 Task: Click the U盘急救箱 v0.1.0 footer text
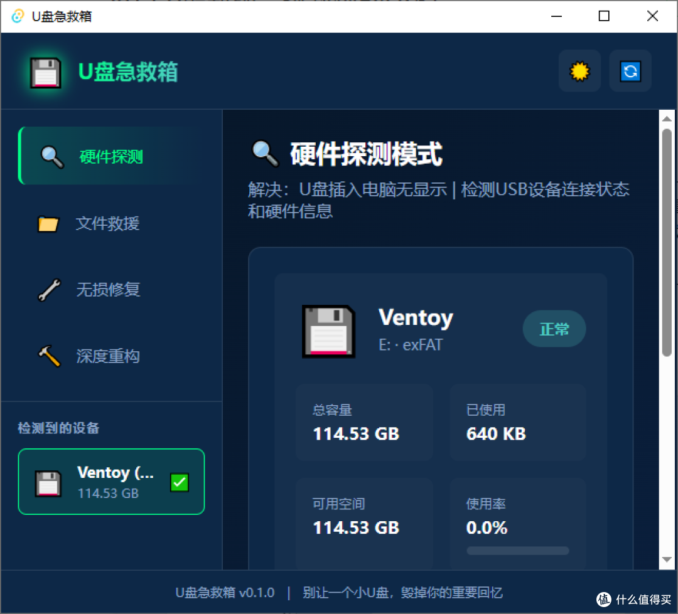coord(225,593)
